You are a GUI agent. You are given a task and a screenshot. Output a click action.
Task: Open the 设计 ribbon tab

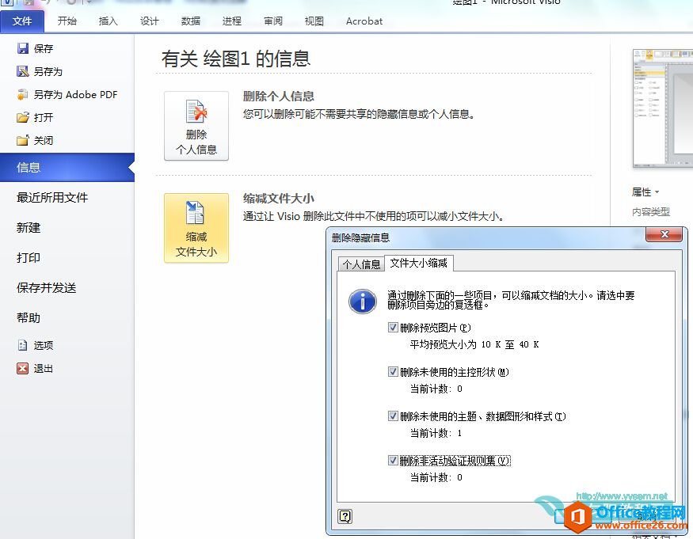point(150,21)
